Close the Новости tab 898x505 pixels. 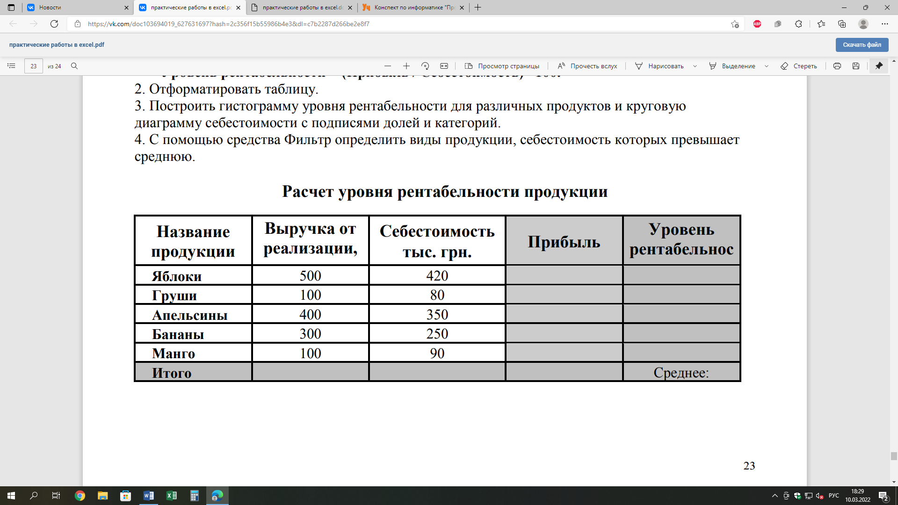[126, 7]
